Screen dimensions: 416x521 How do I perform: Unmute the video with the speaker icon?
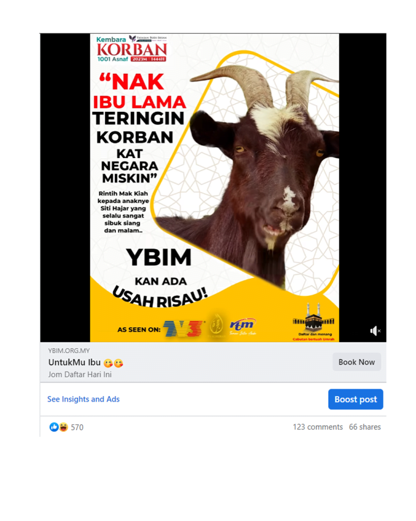click(375, 331)
